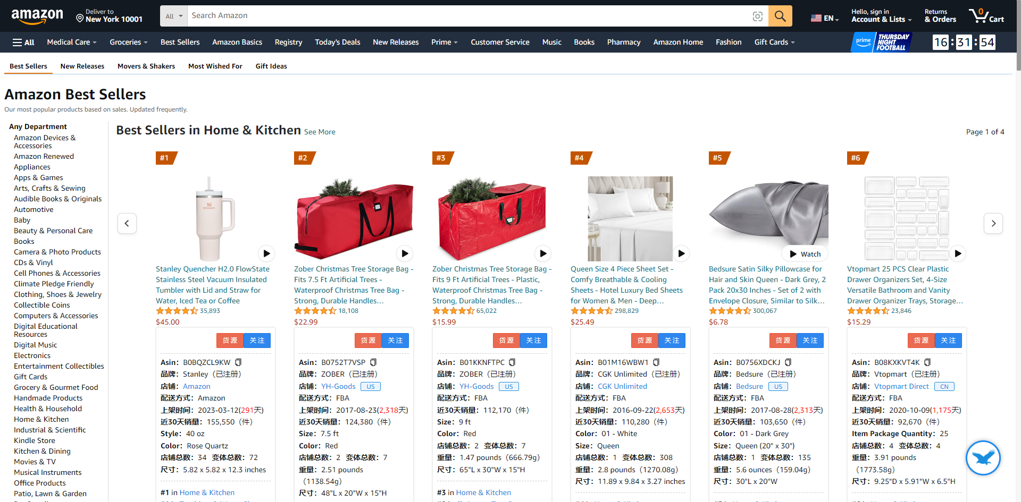Click the Amazon logo
1021x502 pixels.
pos(37,16)
